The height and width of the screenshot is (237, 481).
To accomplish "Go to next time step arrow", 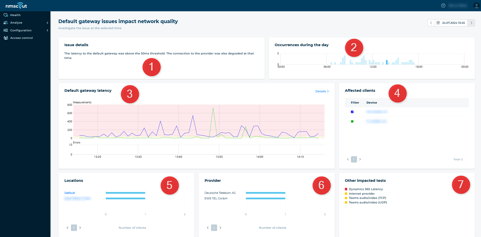I will [471, 23].
